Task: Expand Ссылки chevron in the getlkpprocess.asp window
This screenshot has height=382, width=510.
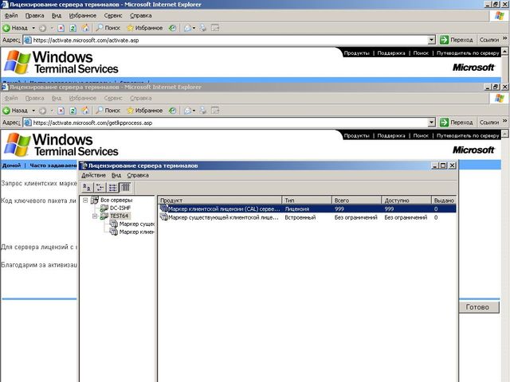Action: (x=504, y=122)
